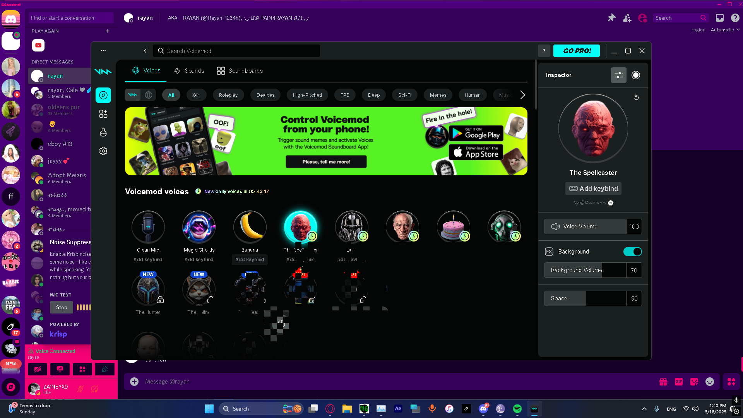Click the inspector sliders settings icon
743x418 pixels.
click(618, 75)
